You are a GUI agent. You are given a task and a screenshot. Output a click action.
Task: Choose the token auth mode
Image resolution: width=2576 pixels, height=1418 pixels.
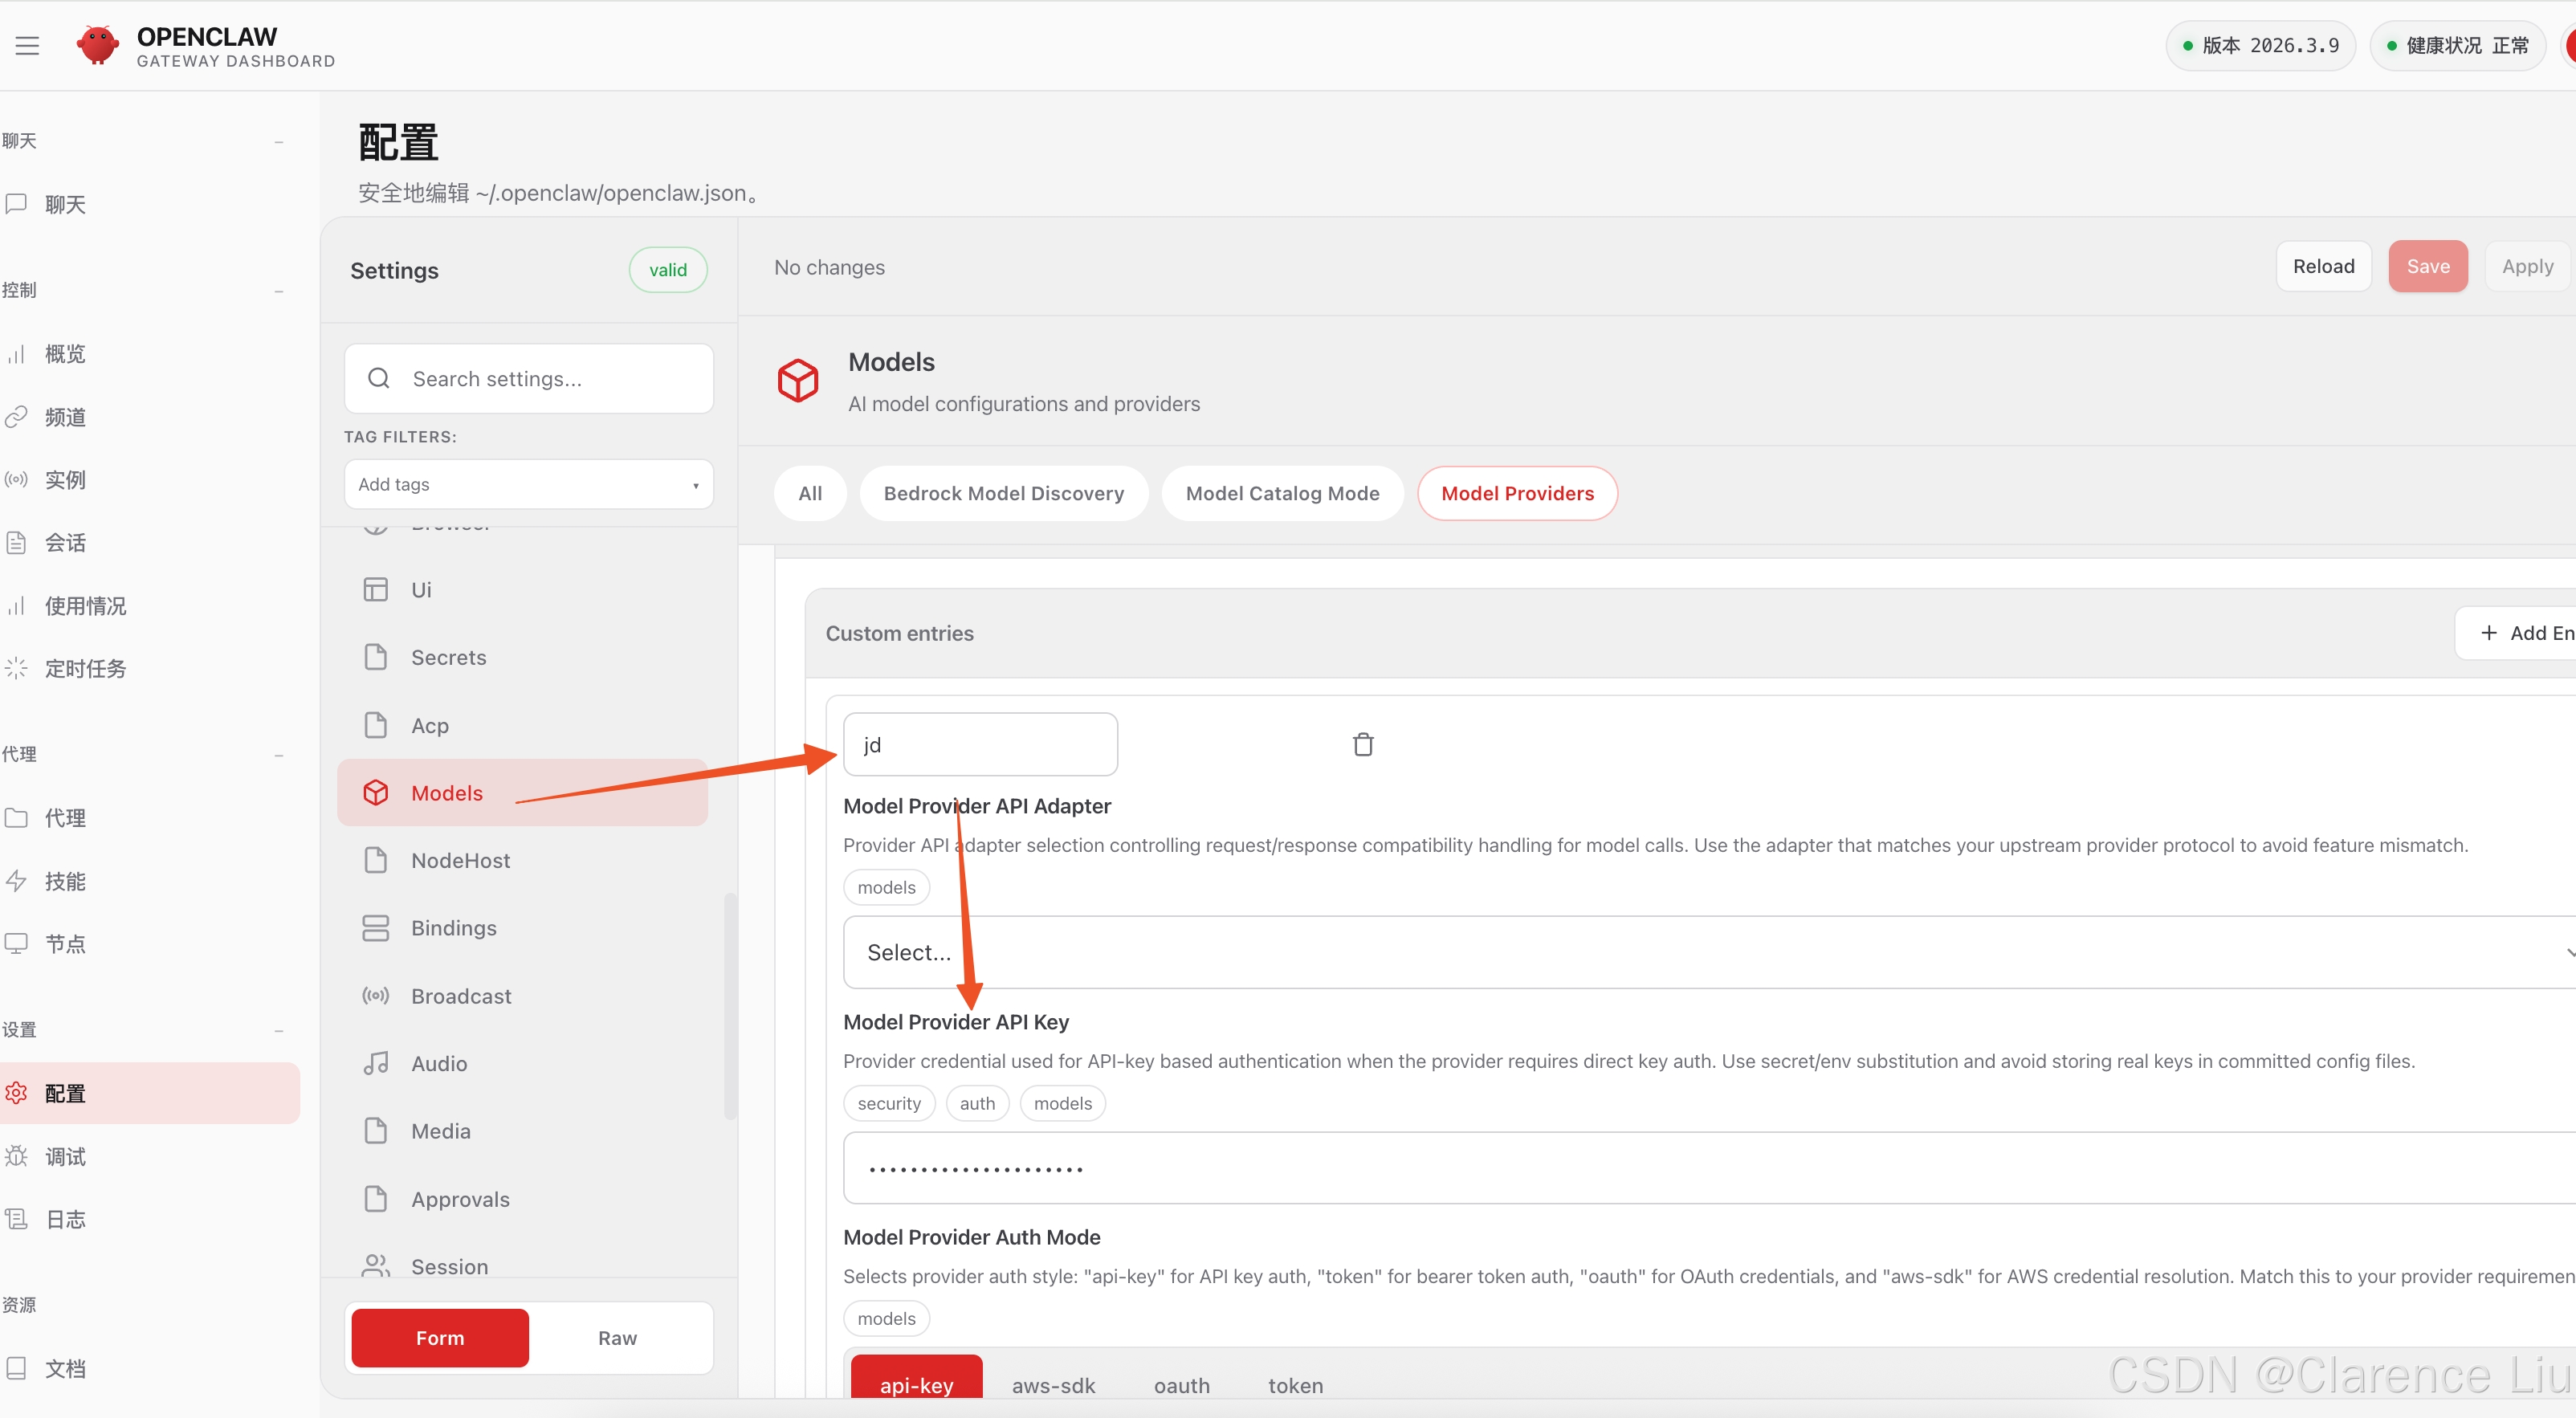coord(1295,1385)
